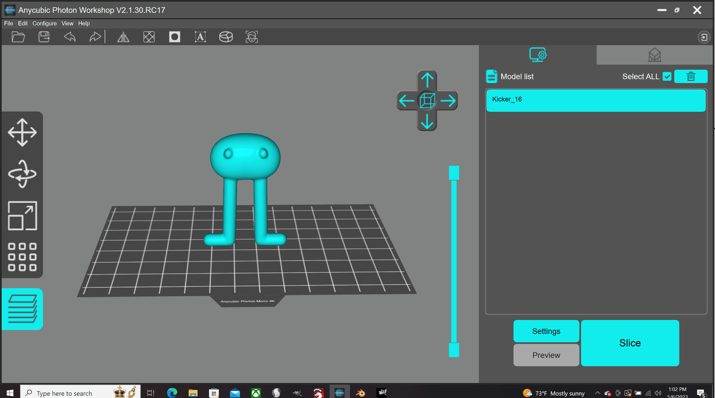
Task: Select the text label tool icon
Action: [200, 37]
